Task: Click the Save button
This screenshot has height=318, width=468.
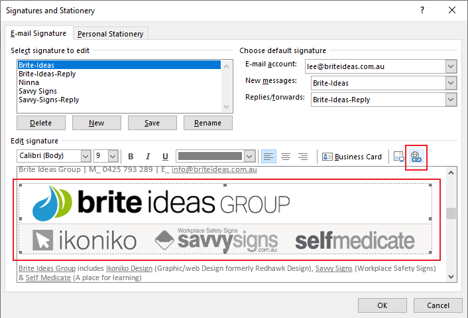Action: (152, 123)
